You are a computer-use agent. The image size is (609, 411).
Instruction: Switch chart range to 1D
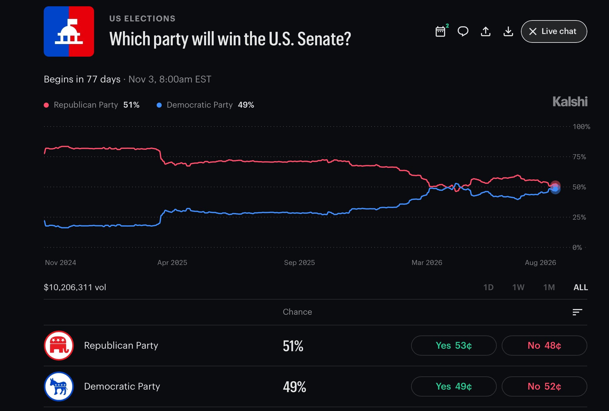click(488, 287)
